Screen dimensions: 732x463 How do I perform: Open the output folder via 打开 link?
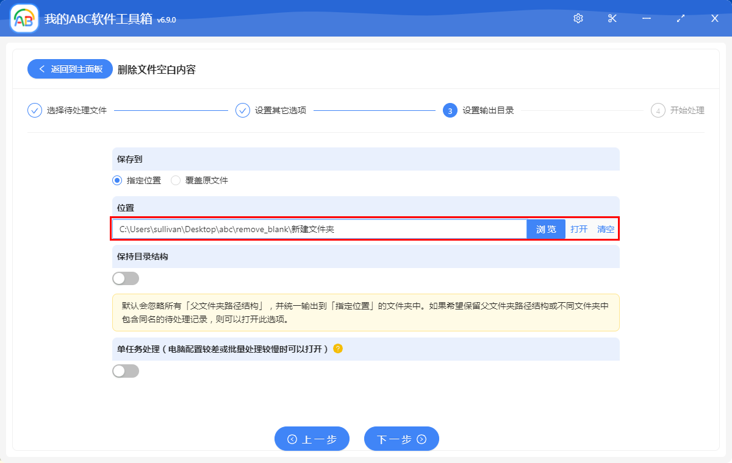(x=578, y=229)
